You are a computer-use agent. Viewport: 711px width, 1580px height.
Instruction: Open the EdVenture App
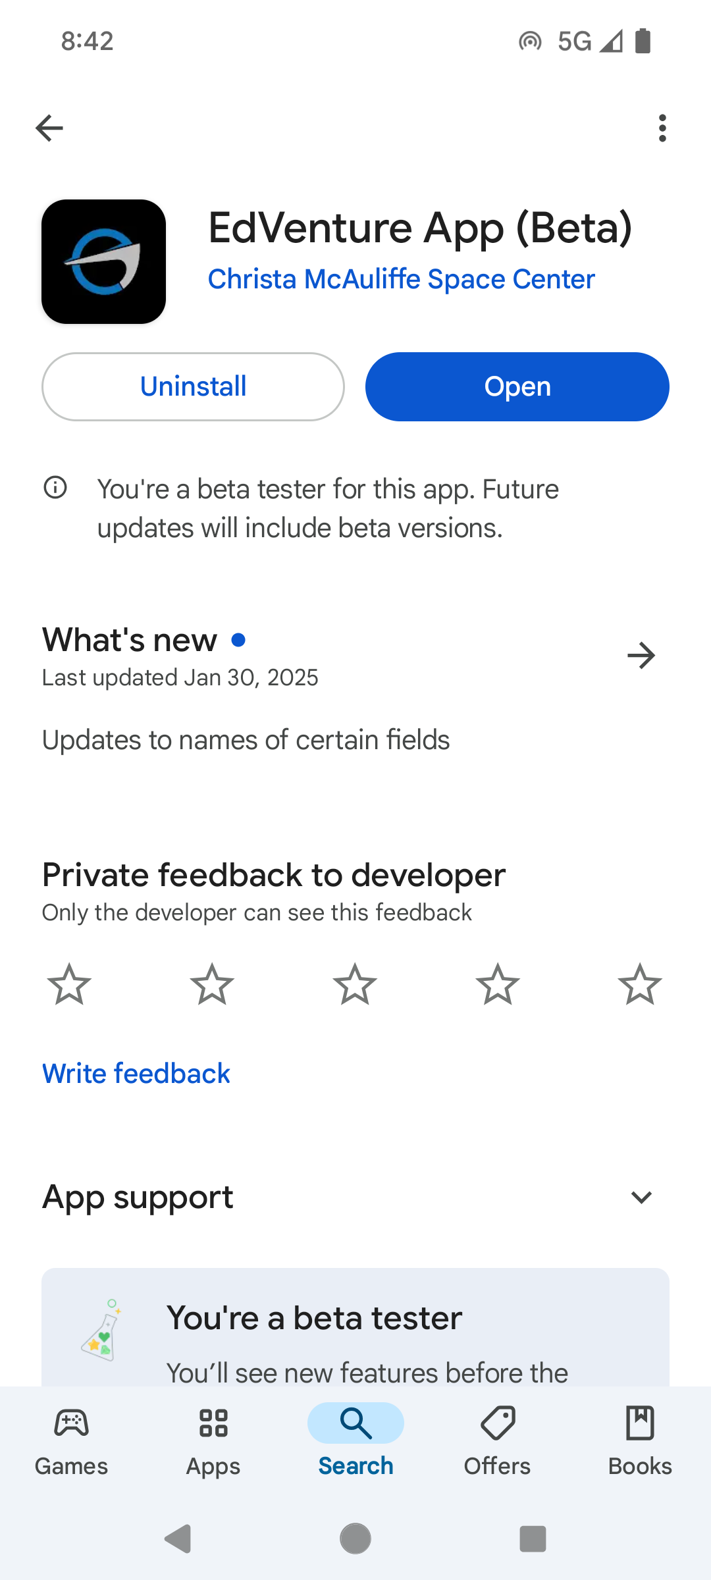tap(517, 386)
